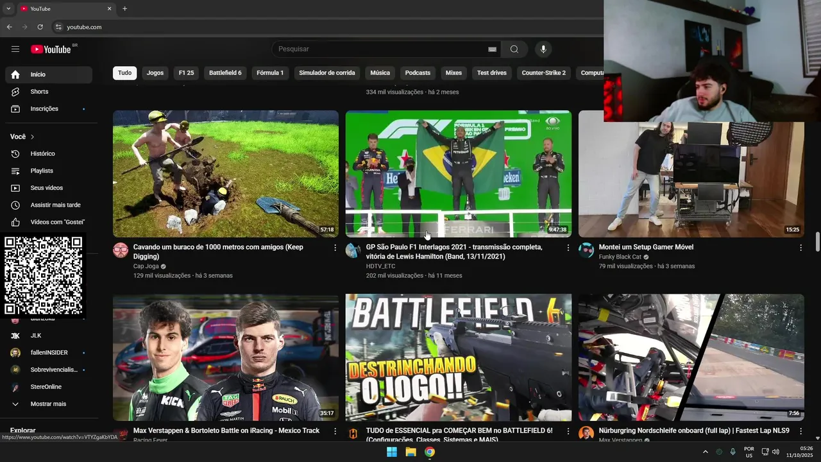Open options menu for Max Verstappen & Bortoleto video
The width and height of the screenshot is (821, 462).
tap(335, 431)
